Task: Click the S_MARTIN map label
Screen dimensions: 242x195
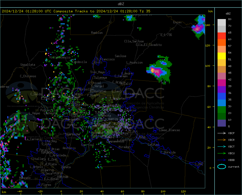Action: 111,119
